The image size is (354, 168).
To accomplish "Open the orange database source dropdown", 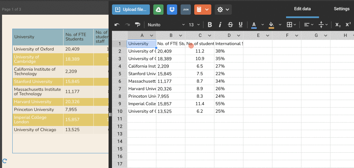I will coord(203,10).
